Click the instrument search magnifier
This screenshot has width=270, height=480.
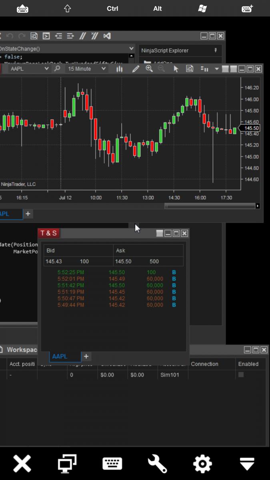point(57,69)
